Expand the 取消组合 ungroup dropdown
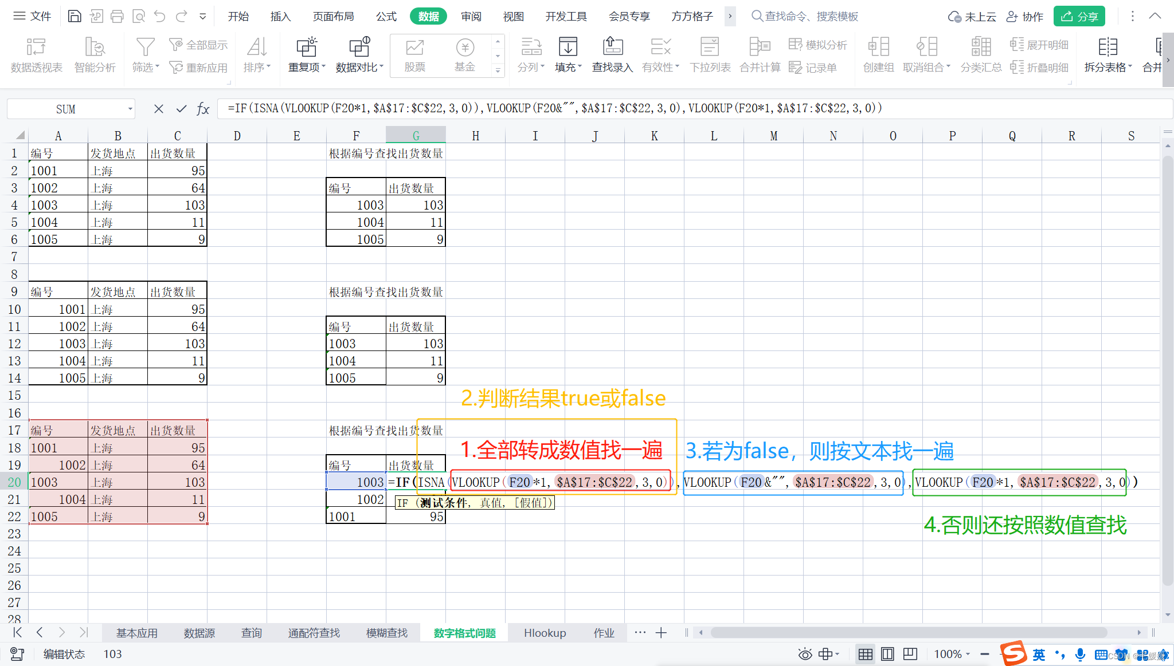This screenshot has height=666, width=1174. tap(926, 56)
